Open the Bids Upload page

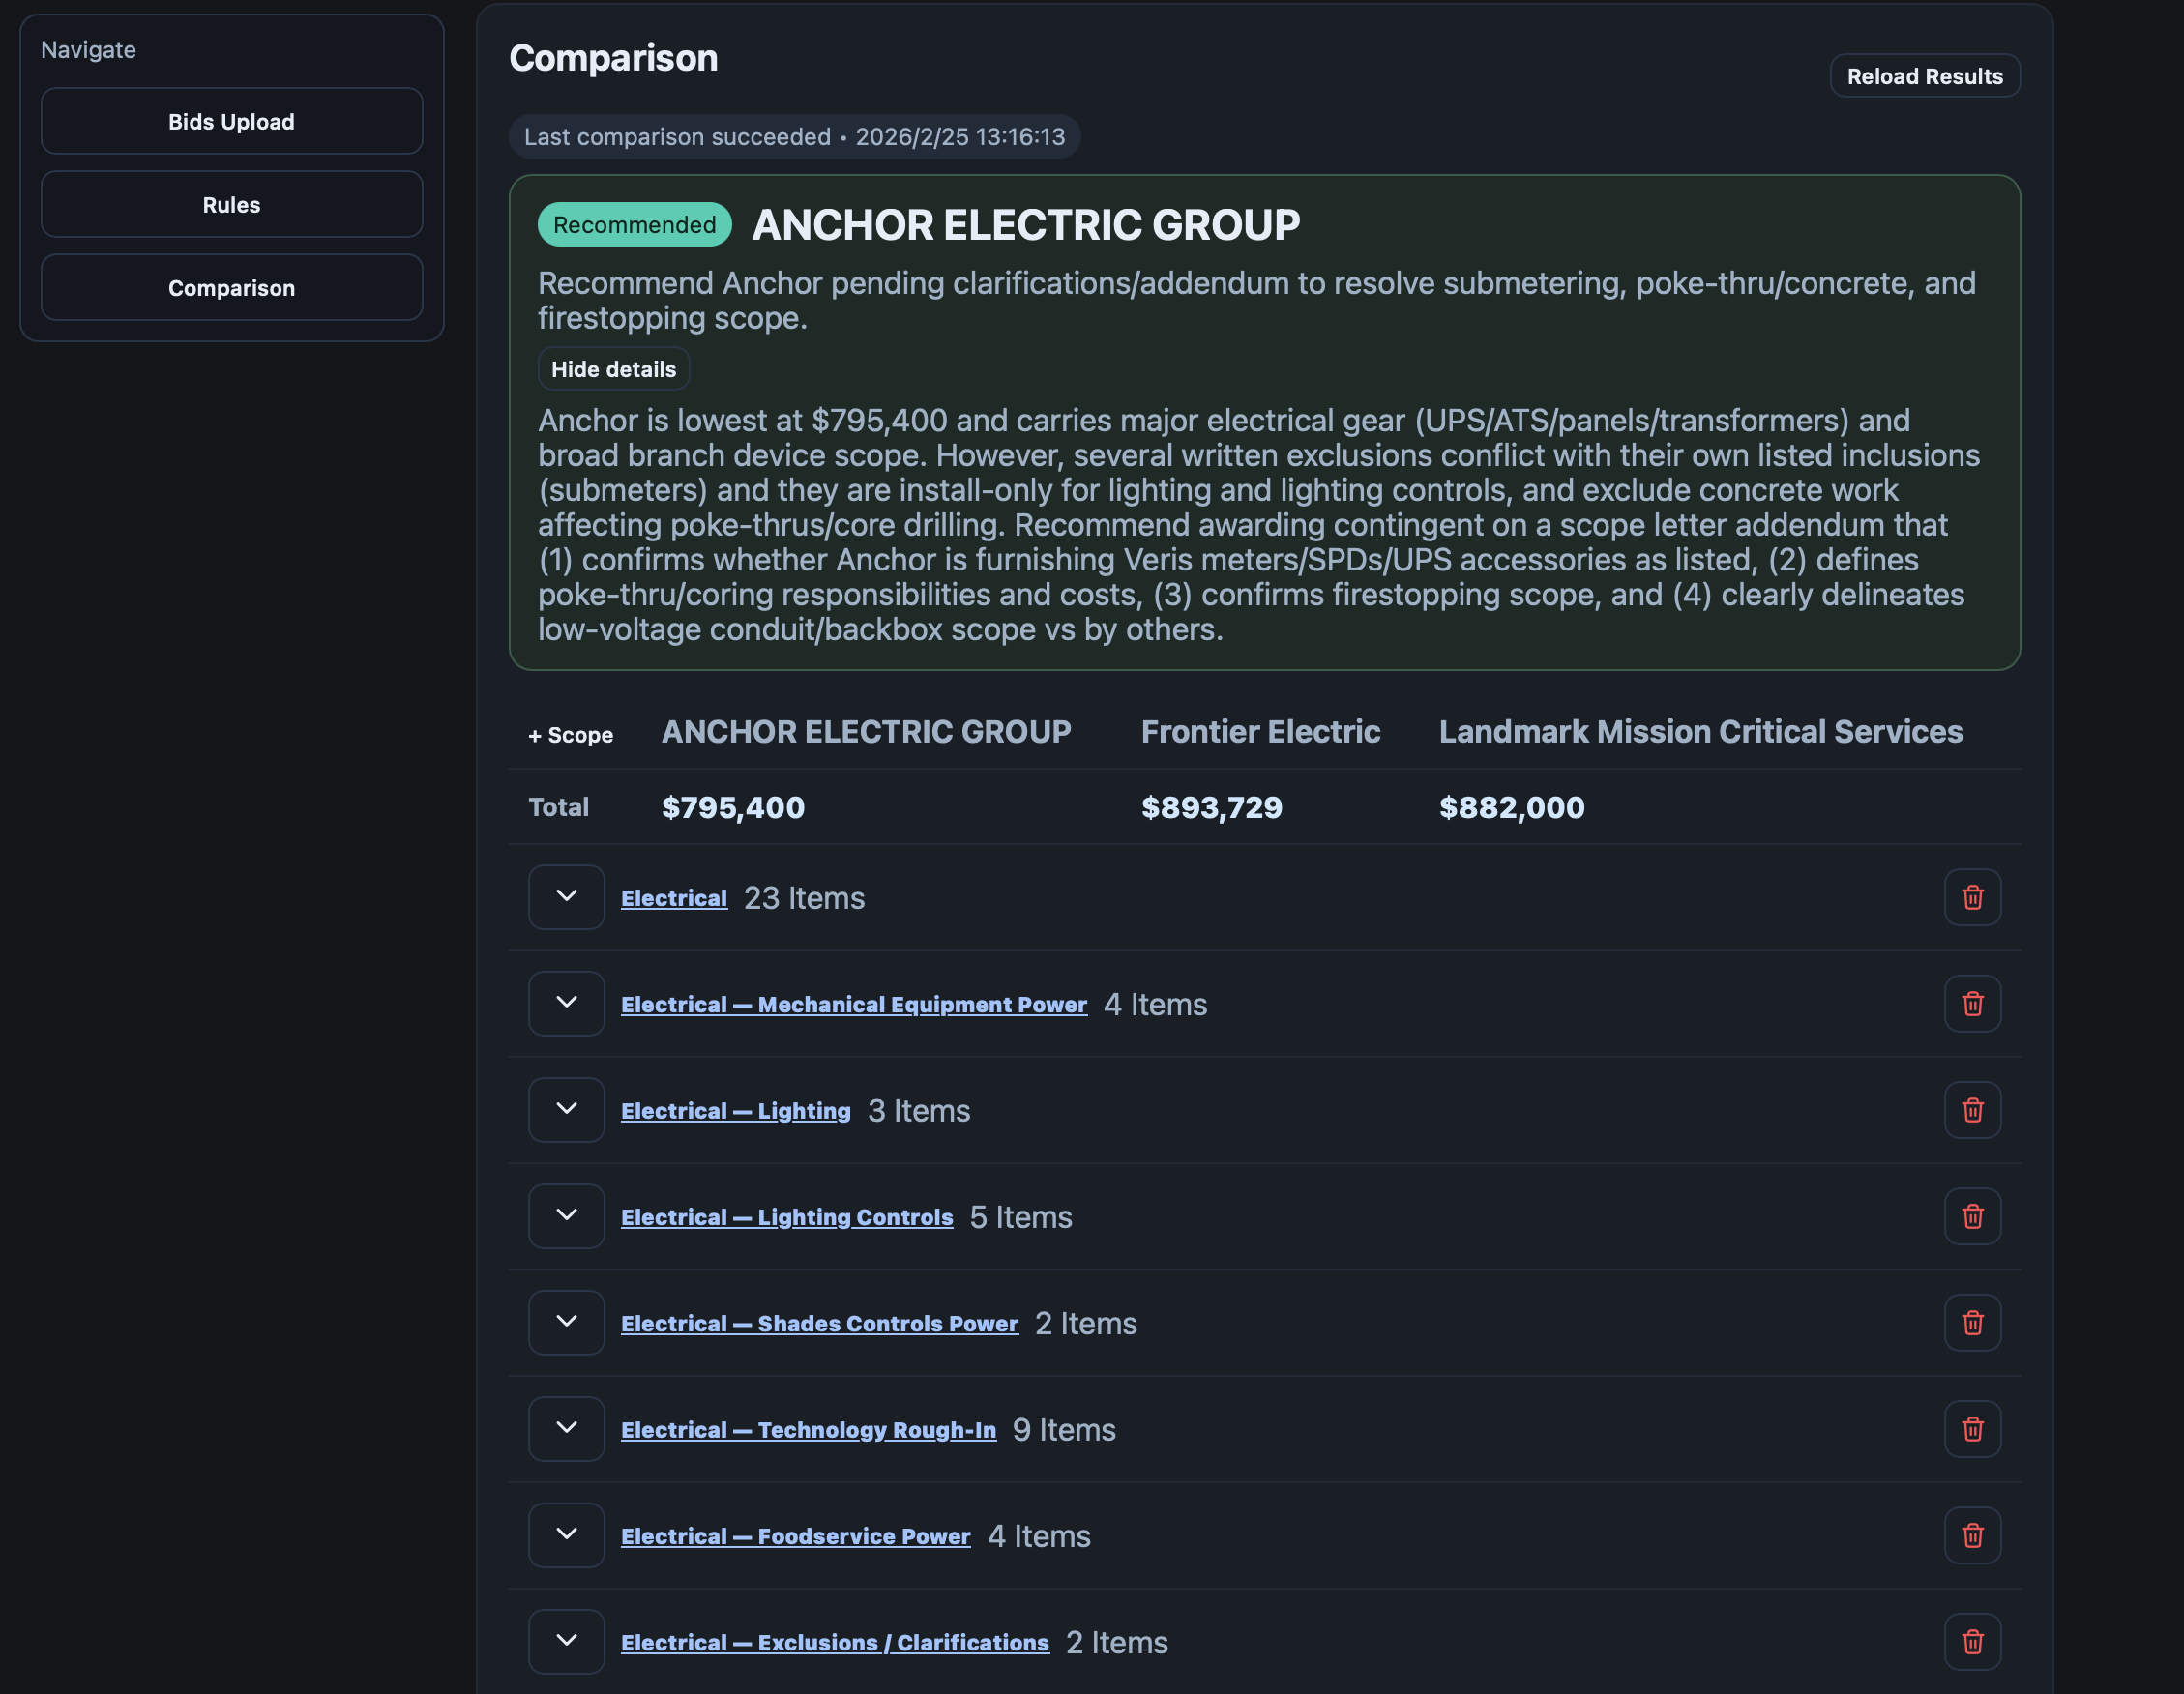point(231,121)
